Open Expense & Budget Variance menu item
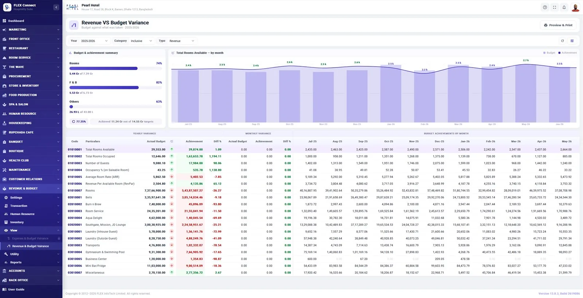583x298 pixels. [31, 239]
